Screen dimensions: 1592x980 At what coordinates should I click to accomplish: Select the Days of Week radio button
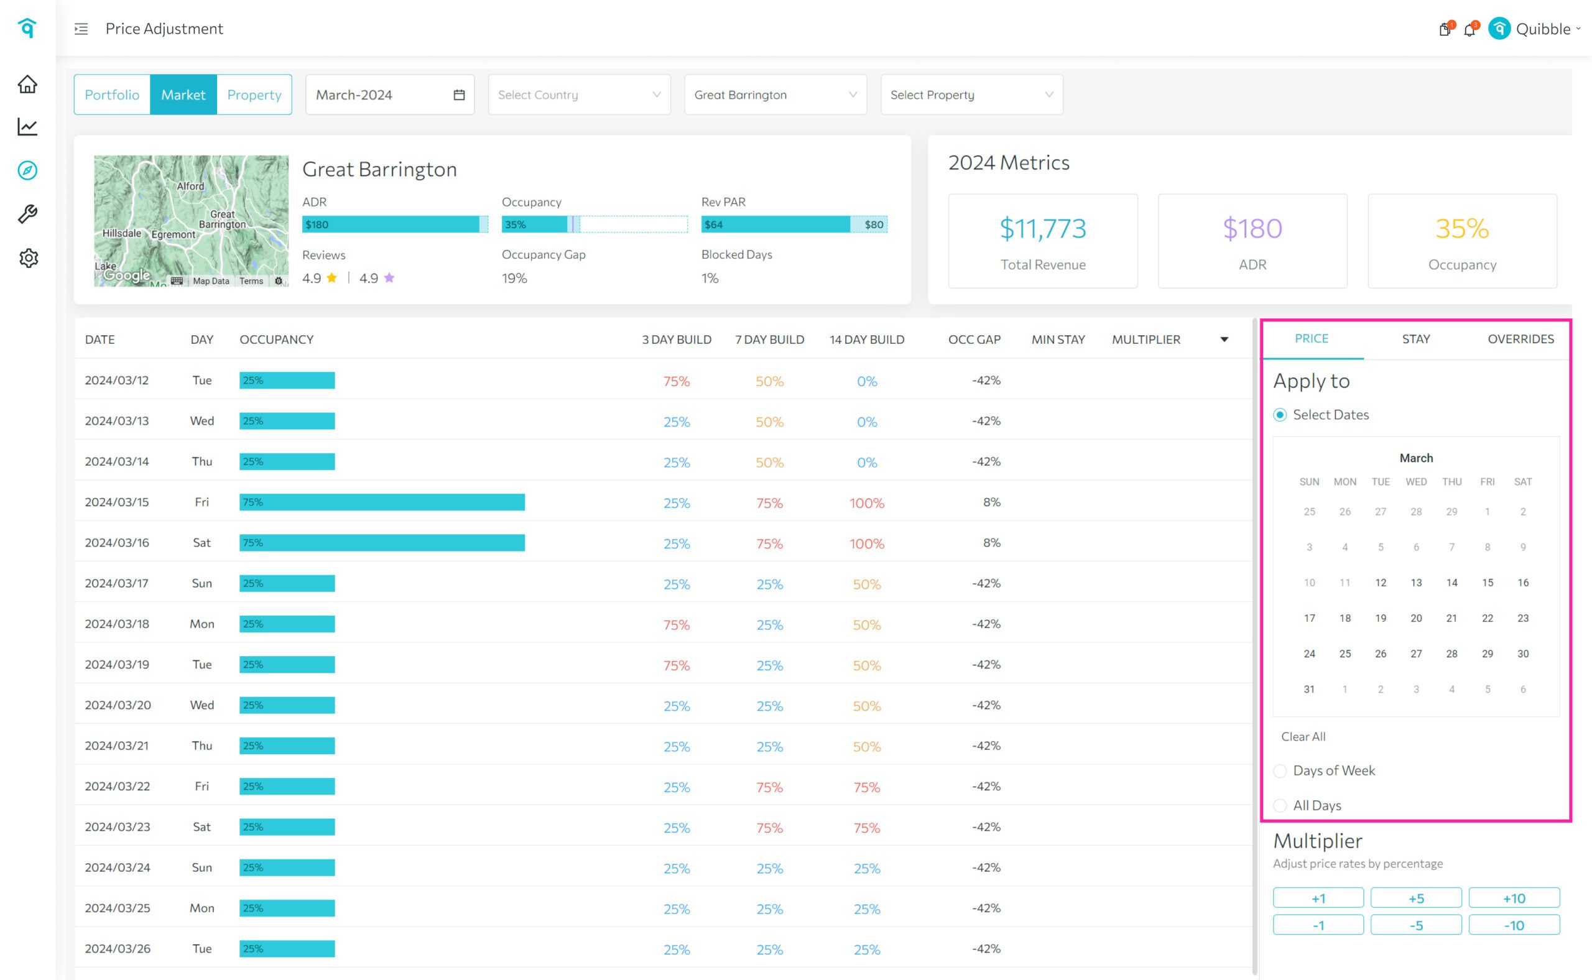pos(1280,770)
